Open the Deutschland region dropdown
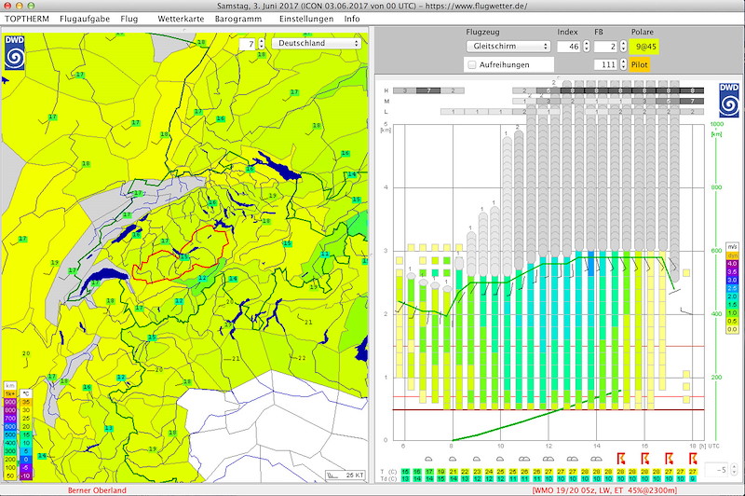The height and width of the screenshot is (496, 745). coord(317,43)
